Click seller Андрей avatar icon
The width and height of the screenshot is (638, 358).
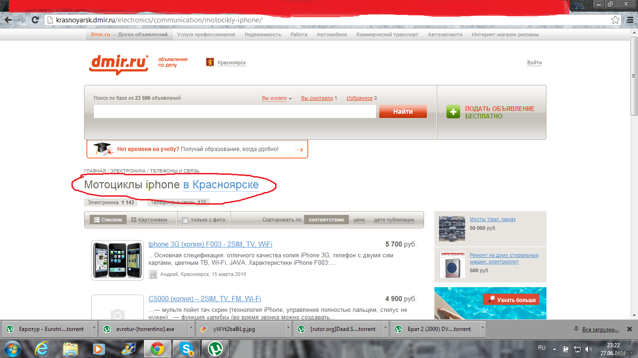(153, 274)
